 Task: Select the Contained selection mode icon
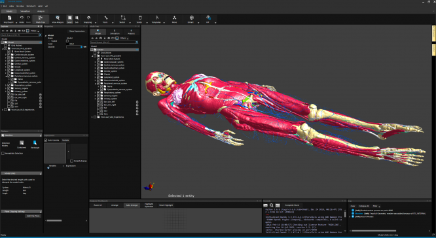tap(22, 143)
